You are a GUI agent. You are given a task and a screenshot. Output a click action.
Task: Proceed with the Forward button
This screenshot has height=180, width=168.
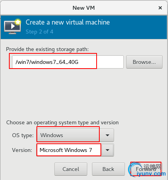tap(146, 169)
